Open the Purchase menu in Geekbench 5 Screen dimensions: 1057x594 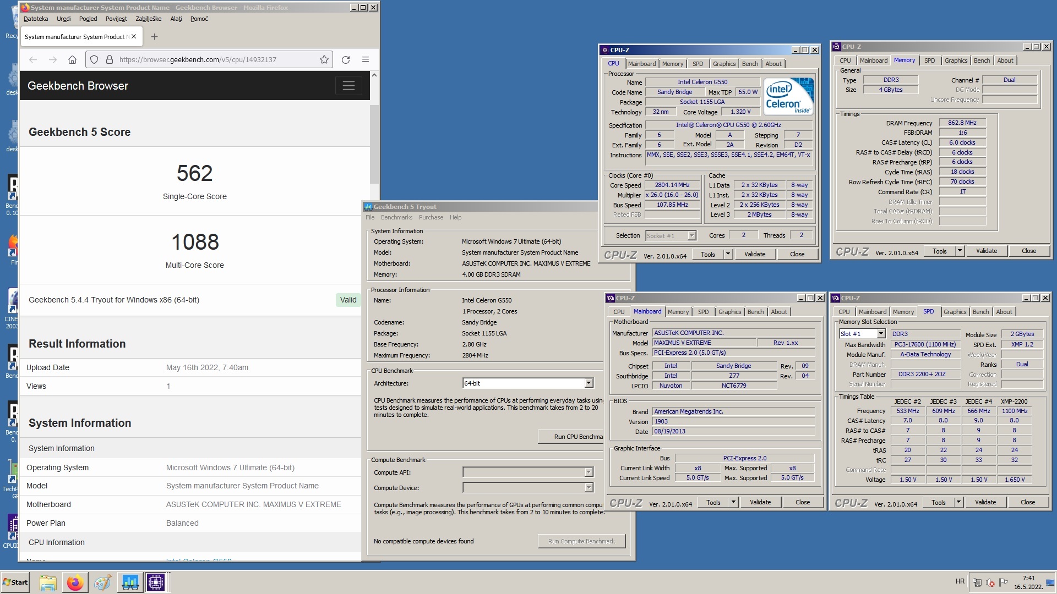click(x=431, y=217)
